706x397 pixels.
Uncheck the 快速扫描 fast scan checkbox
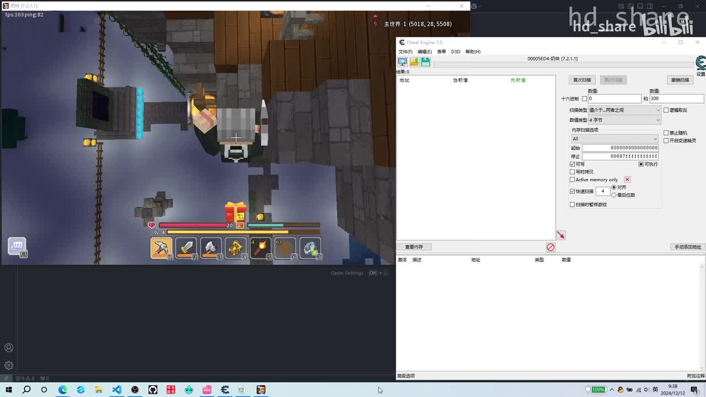[572, 191]
